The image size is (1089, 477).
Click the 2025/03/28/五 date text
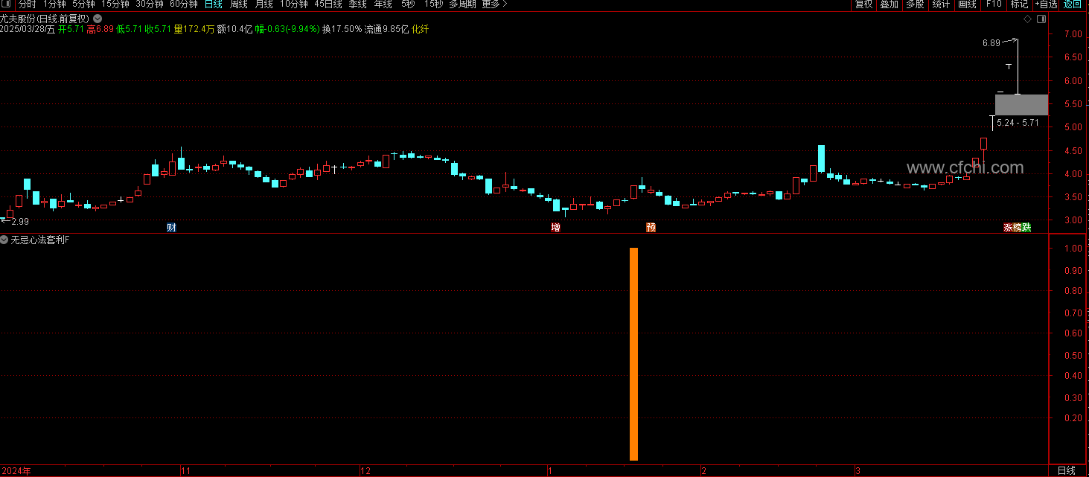[x=27, y=29]
